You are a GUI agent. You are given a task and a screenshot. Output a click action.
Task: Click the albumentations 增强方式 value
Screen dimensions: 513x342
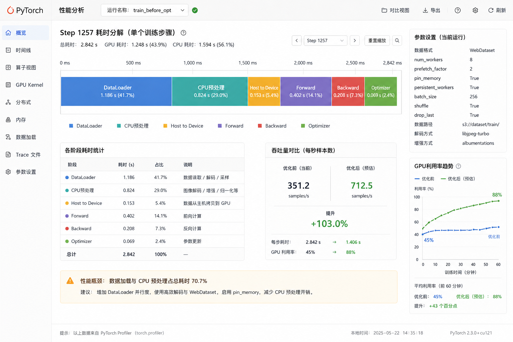click(x=478, y=143)
